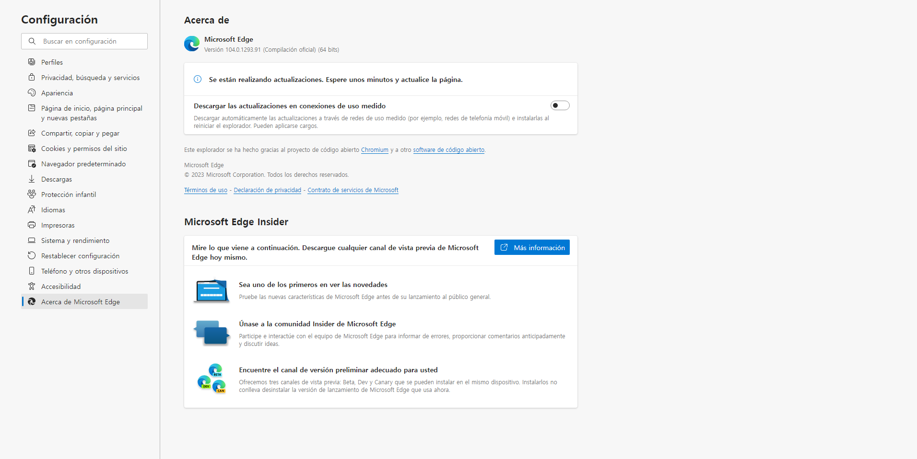This screenshot has height=459, width=917.
Task: Open the Perfiles settings section
Action: pyautogui.click(x=84, y=62)
